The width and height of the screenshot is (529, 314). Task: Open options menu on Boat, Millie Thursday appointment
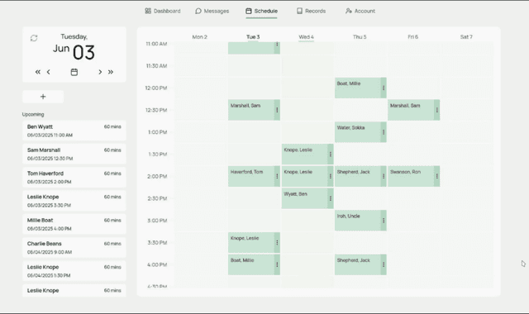(x=384, y=88)
